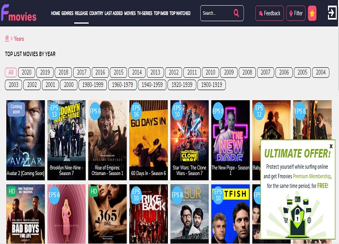Click the Coming soon badge on Avatar 2
339x244 pixels.
pyautogui.click(x=17, y=109)
